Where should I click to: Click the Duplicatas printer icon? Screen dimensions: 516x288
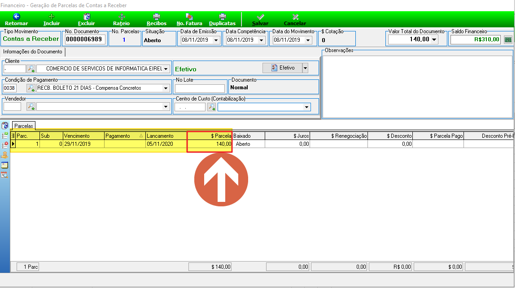pyautogui.click(x=223, y=17)
